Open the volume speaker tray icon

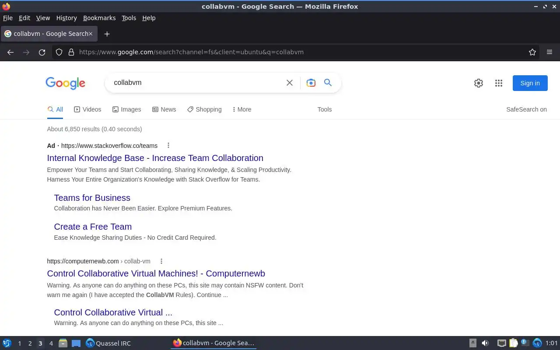coord(485,343)
